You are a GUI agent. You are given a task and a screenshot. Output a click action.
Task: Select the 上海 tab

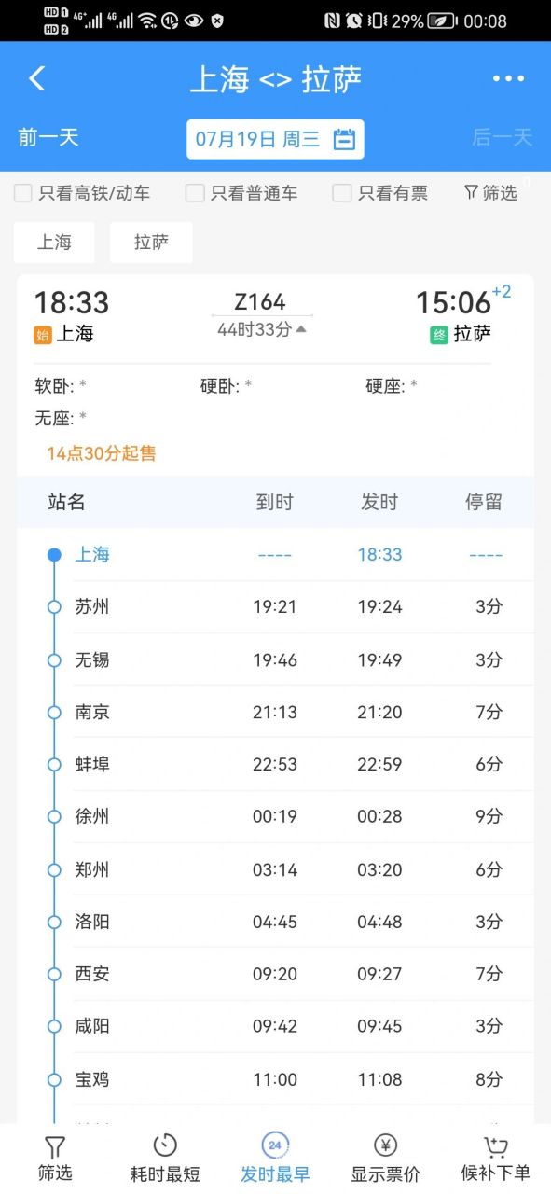[54, 242]
